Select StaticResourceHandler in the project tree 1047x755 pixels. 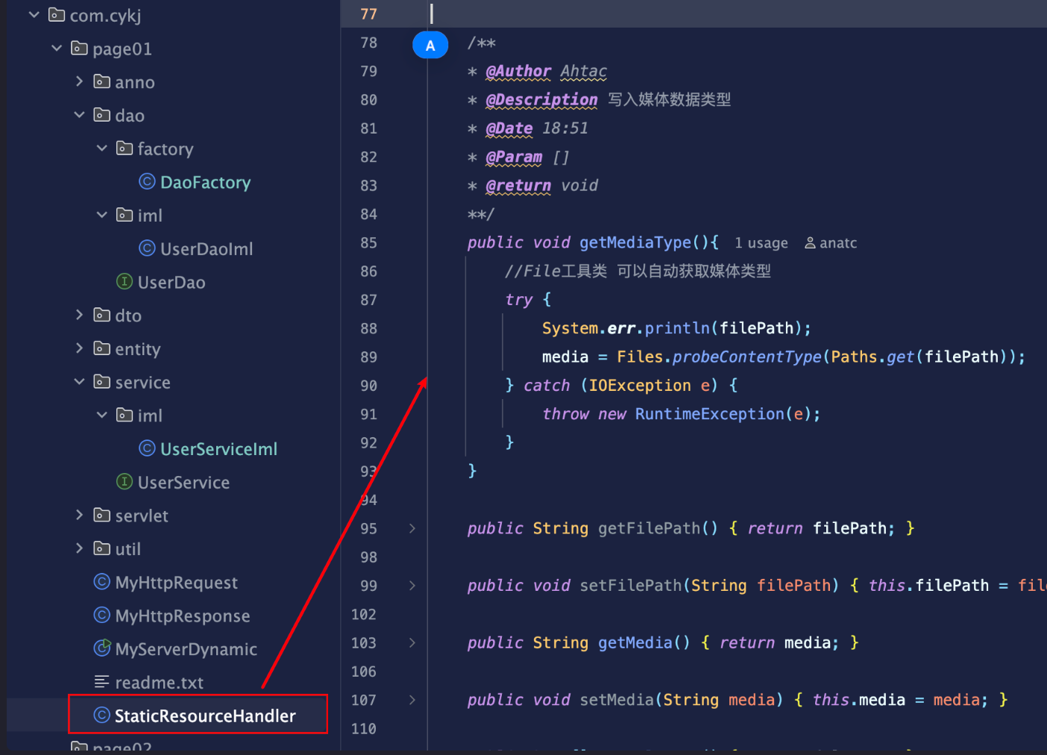[205, 716]
